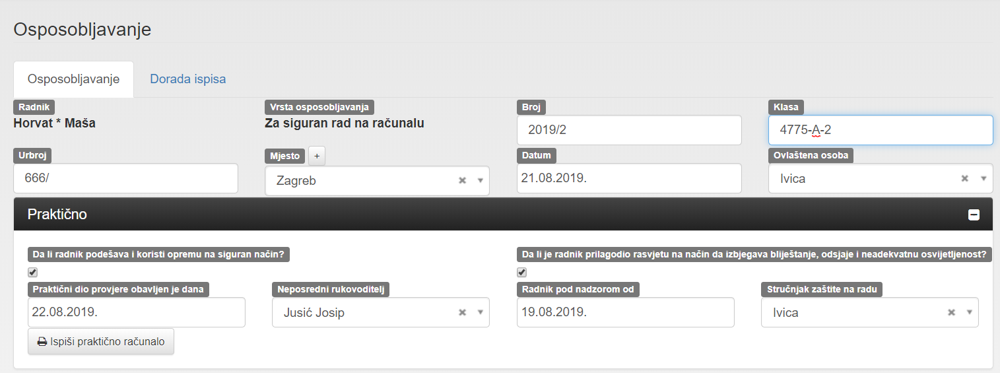Clear the Ovlaštena osoba selection Ivica

point(964,179)
